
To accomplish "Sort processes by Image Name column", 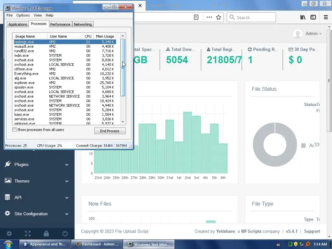I will tap(30, 36).
